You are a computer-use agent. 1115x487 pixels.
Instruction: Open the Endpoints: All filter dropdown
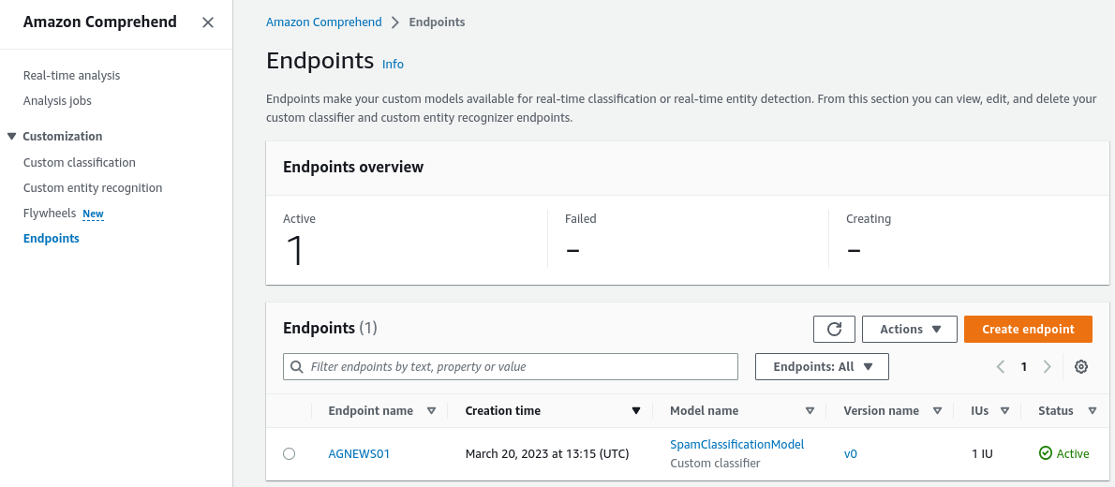click(822, 367)
